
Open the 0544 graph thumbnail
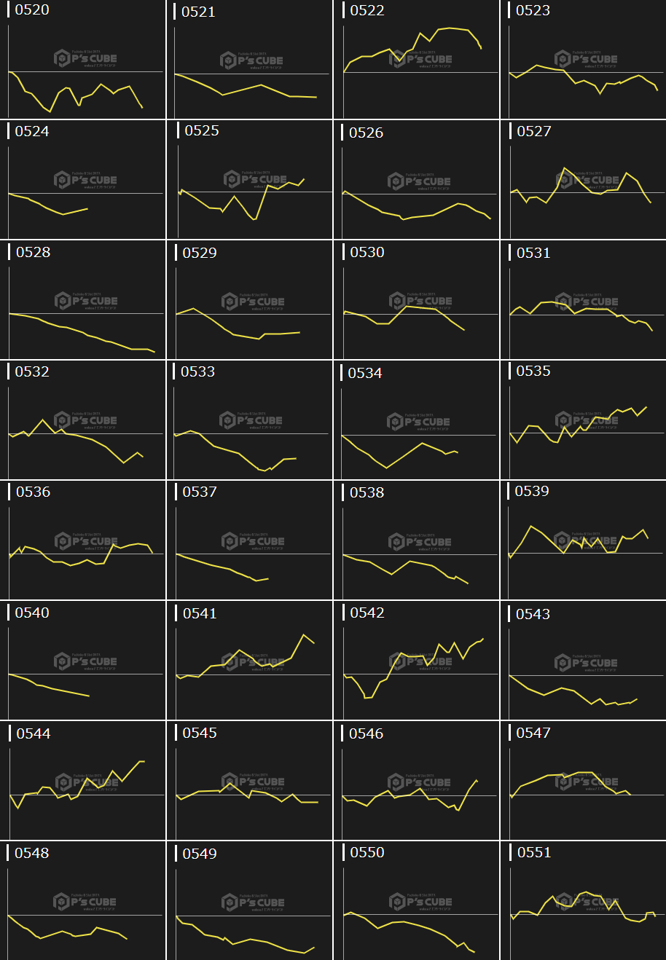[x=83, y=781]
